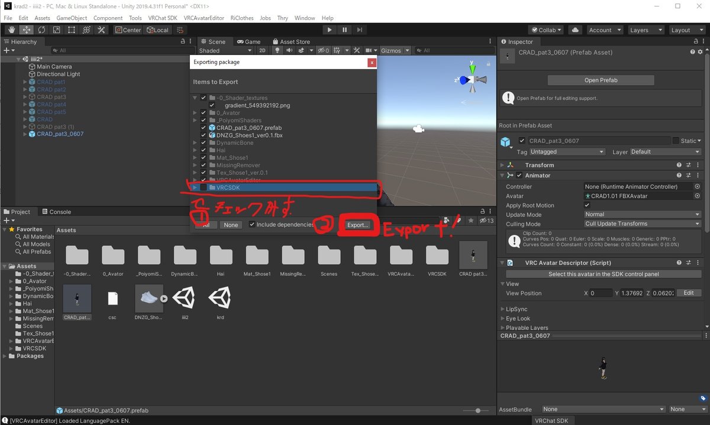Select the Move tool

coord(27,30)
